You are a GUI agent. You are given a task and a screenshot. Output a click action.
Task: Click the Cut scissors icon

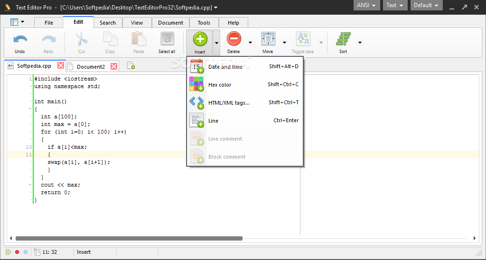point(82,39)
